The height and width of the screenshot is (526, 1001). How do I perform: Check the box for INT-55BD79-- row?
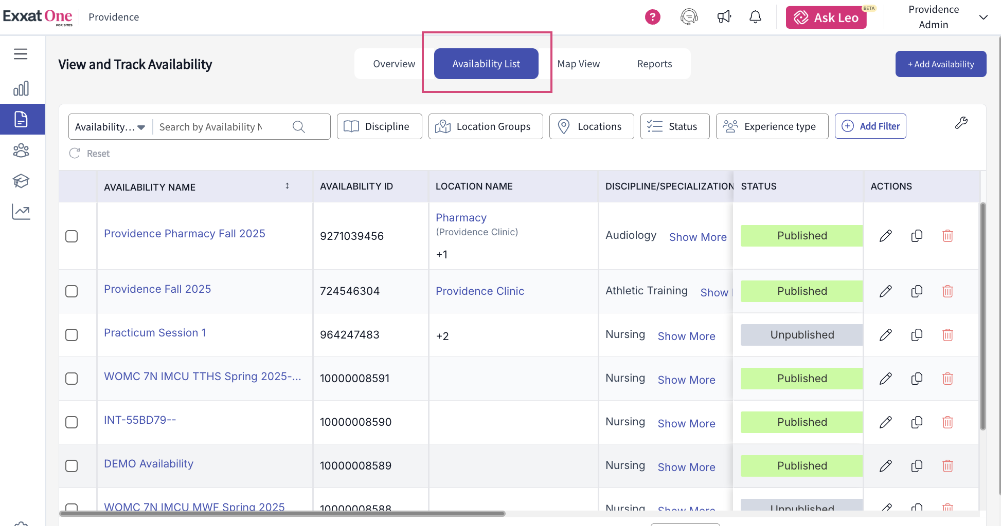(x=71, y=422)
